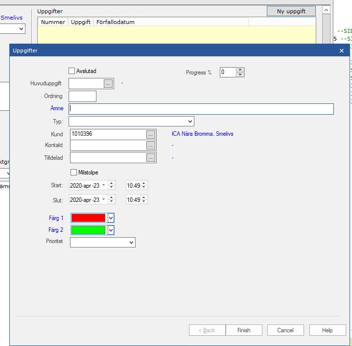Click the Smelivs link in background window
Viewport: 352px width, 346px height.
click(x=11, y=18)
